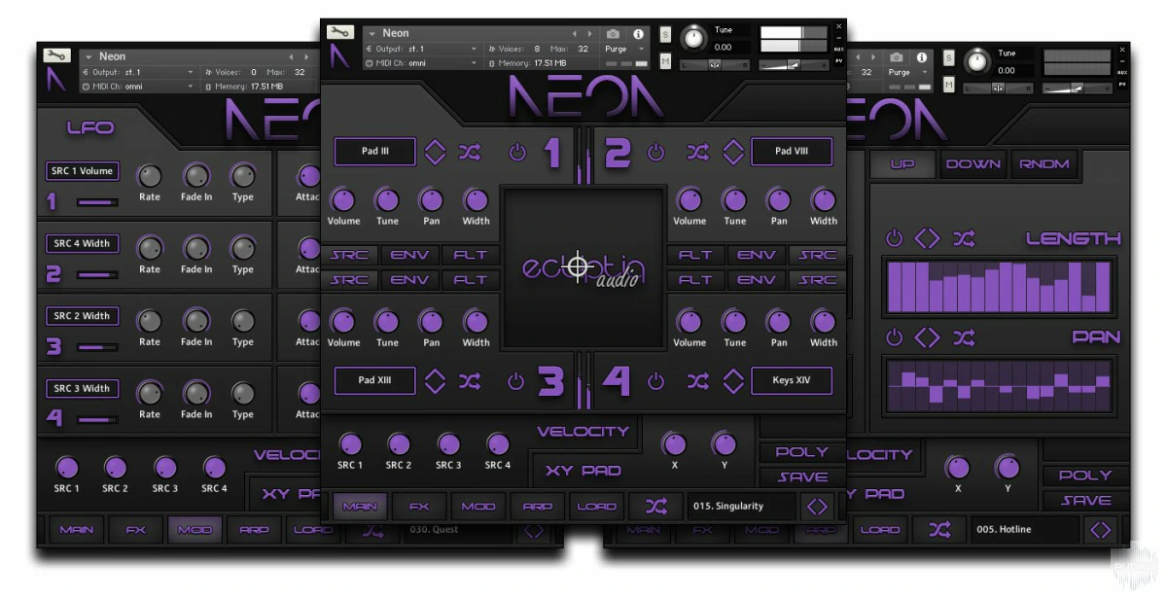1167x600 pixels.
Task: Toggle the PAN power button in right window
Action: pos(894,337)
